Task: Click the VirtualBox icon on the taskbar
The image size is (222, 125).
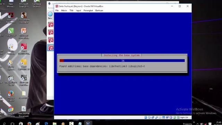Action: click(x=88, y=124)
